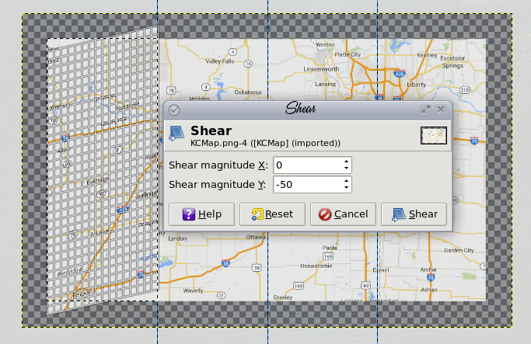Screen dimensions: 531x344
Task: Click the Kearney label on map
Action: 427,55
